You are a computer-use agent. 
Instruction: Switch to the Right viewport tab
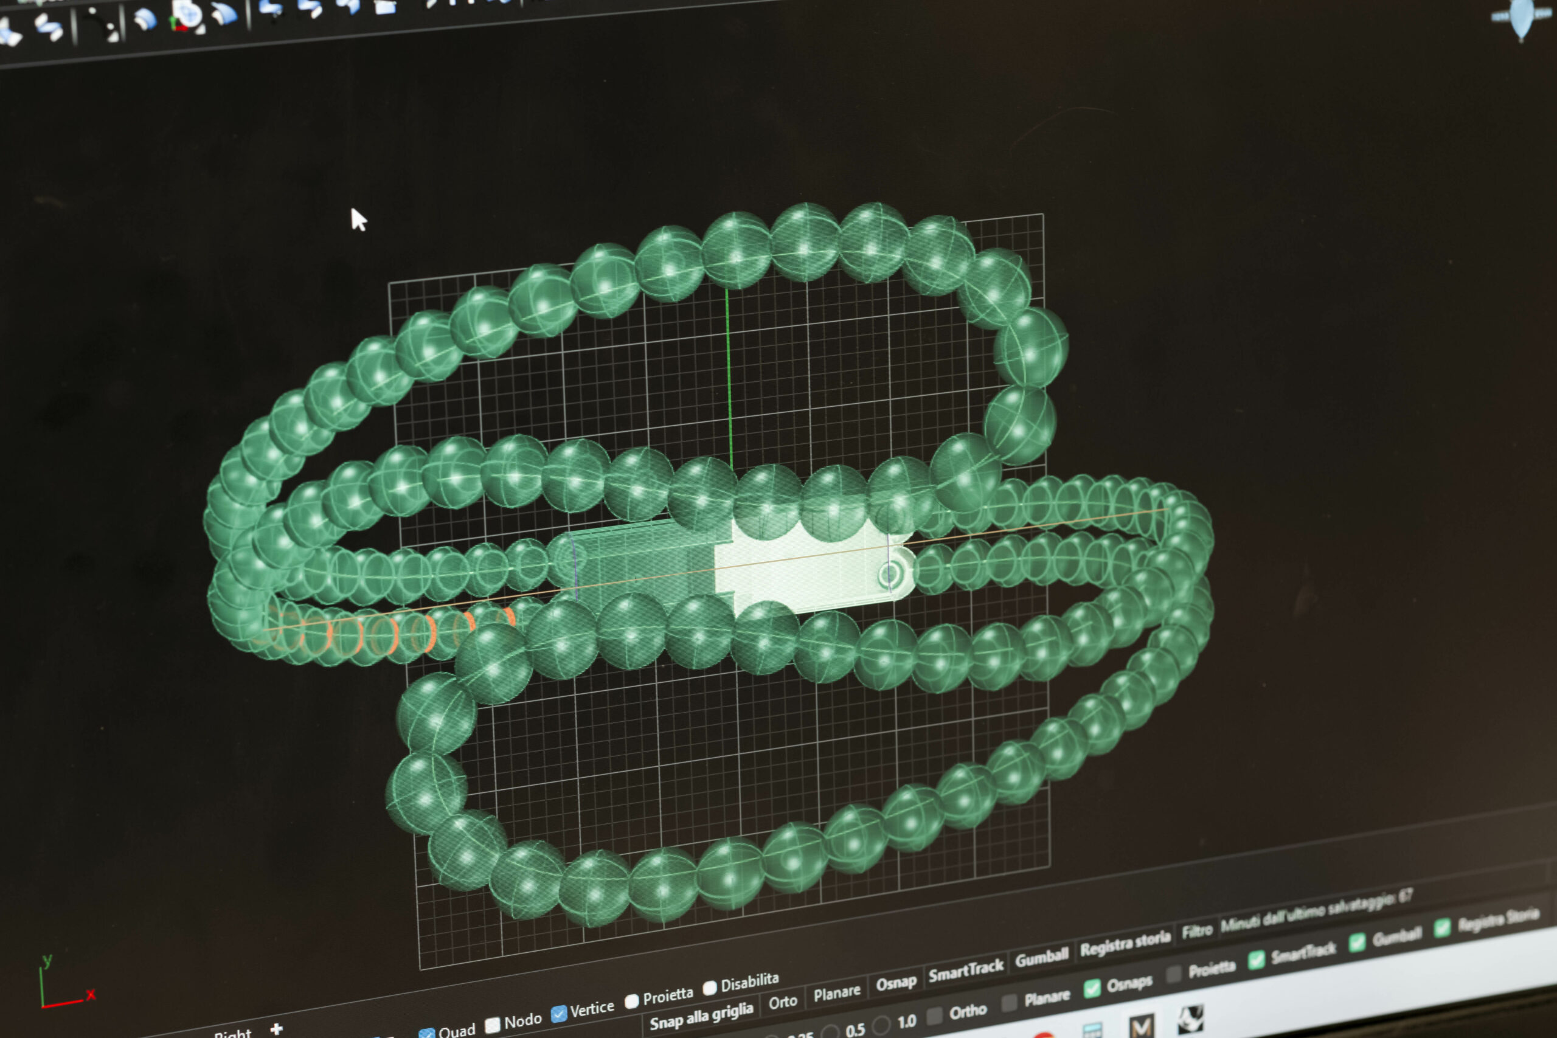click(233, 1033)
